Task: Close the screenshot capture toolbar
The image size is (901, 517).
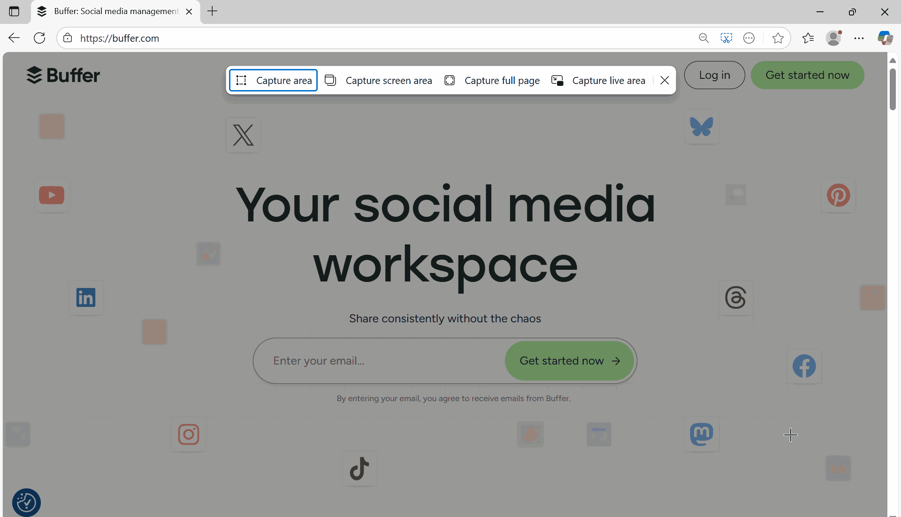Action: 664,80
